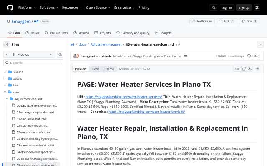Open appearance settings icon next to Sign up

257,7
